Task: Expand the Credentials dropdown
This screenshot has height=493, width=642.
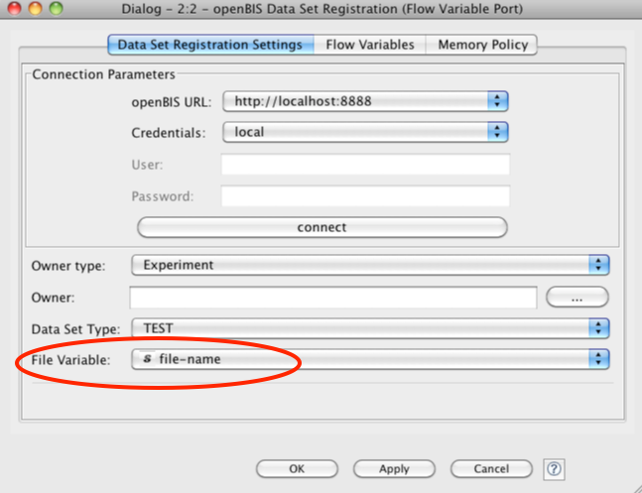Action: coord(365,132)
